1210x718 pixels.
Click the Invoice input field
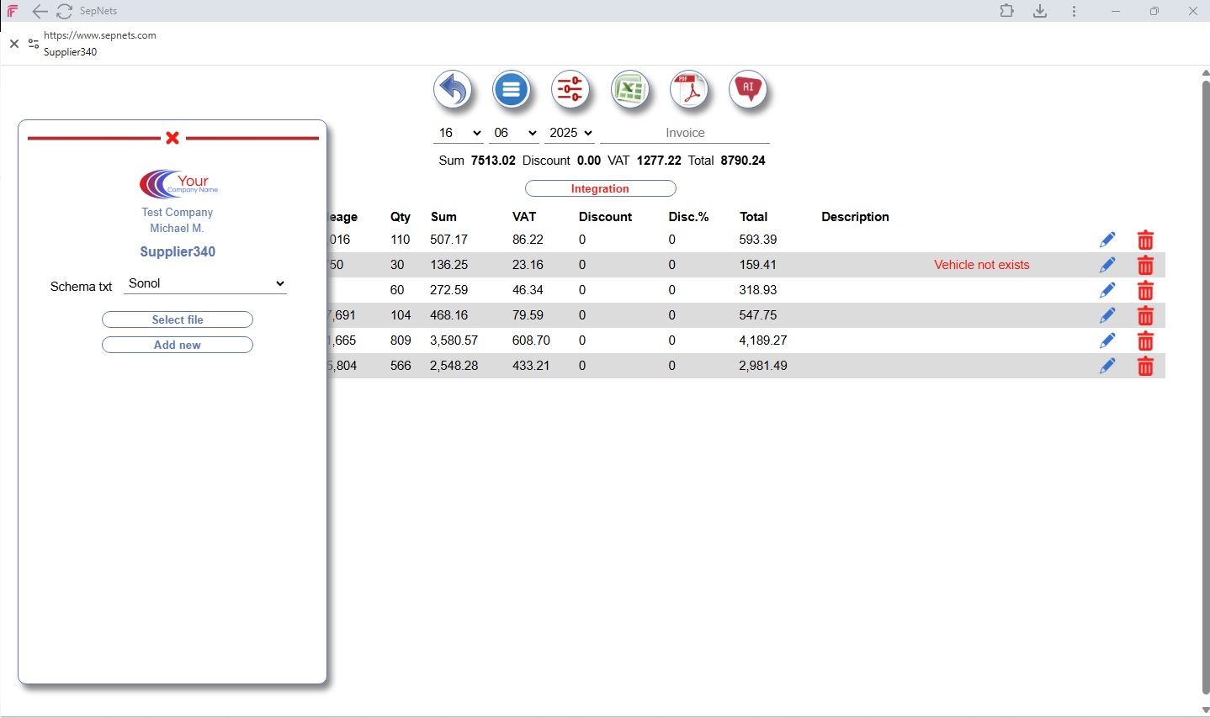click(685, 133)
